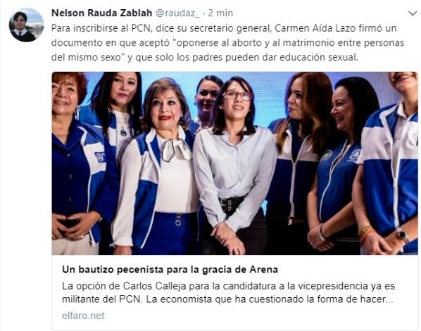The width and height of the screenshot is (421, 331).
Task: Open the tweet via the 2 min timestamp
Action: [220, 13]
